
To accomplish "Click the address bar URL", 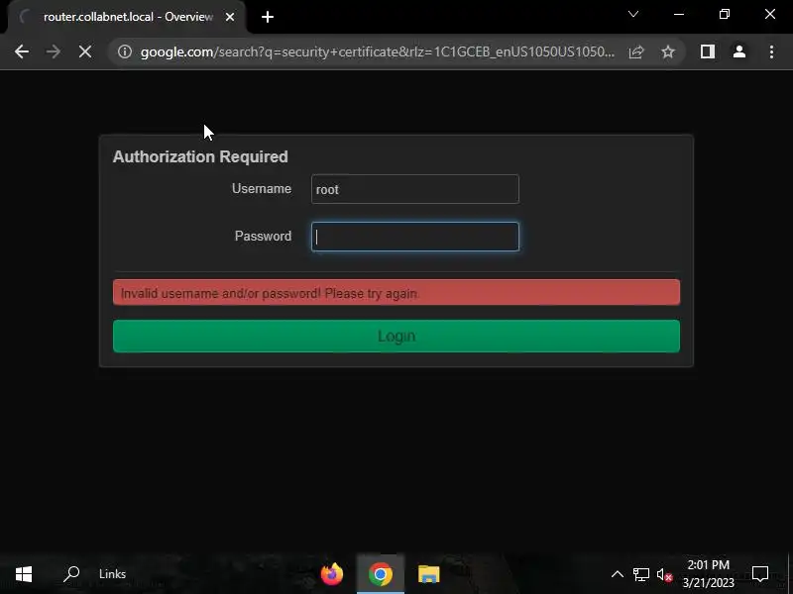I will point(378,51).
